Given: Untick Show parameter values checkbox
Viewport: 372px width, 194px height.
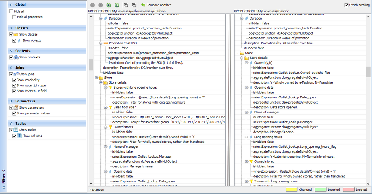Looking at the screenshot, I should (x=15, y=113).
